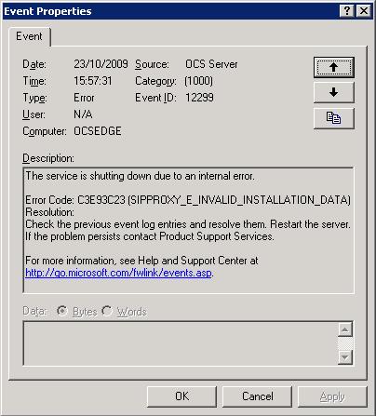Click the Cancel button

click(x=257, y=396)
